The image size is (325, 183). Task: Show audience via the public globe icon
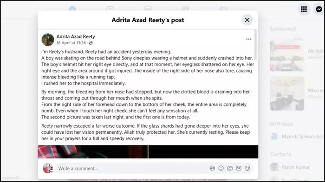coord(91,43)
